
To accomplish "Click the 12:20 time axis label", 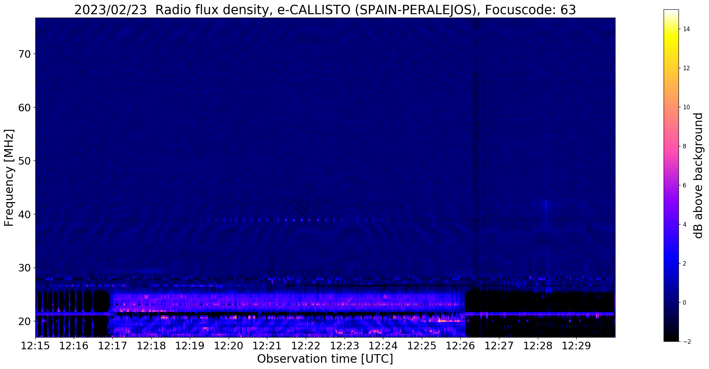I will coord(229,346).
